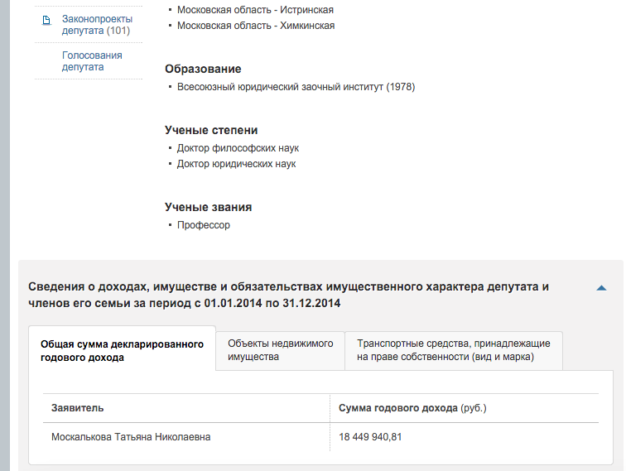Click the Профессор list item
Image resolution: width=626 pixels, height=471 pixels.
pyautogui.click(x=204, y=225)
